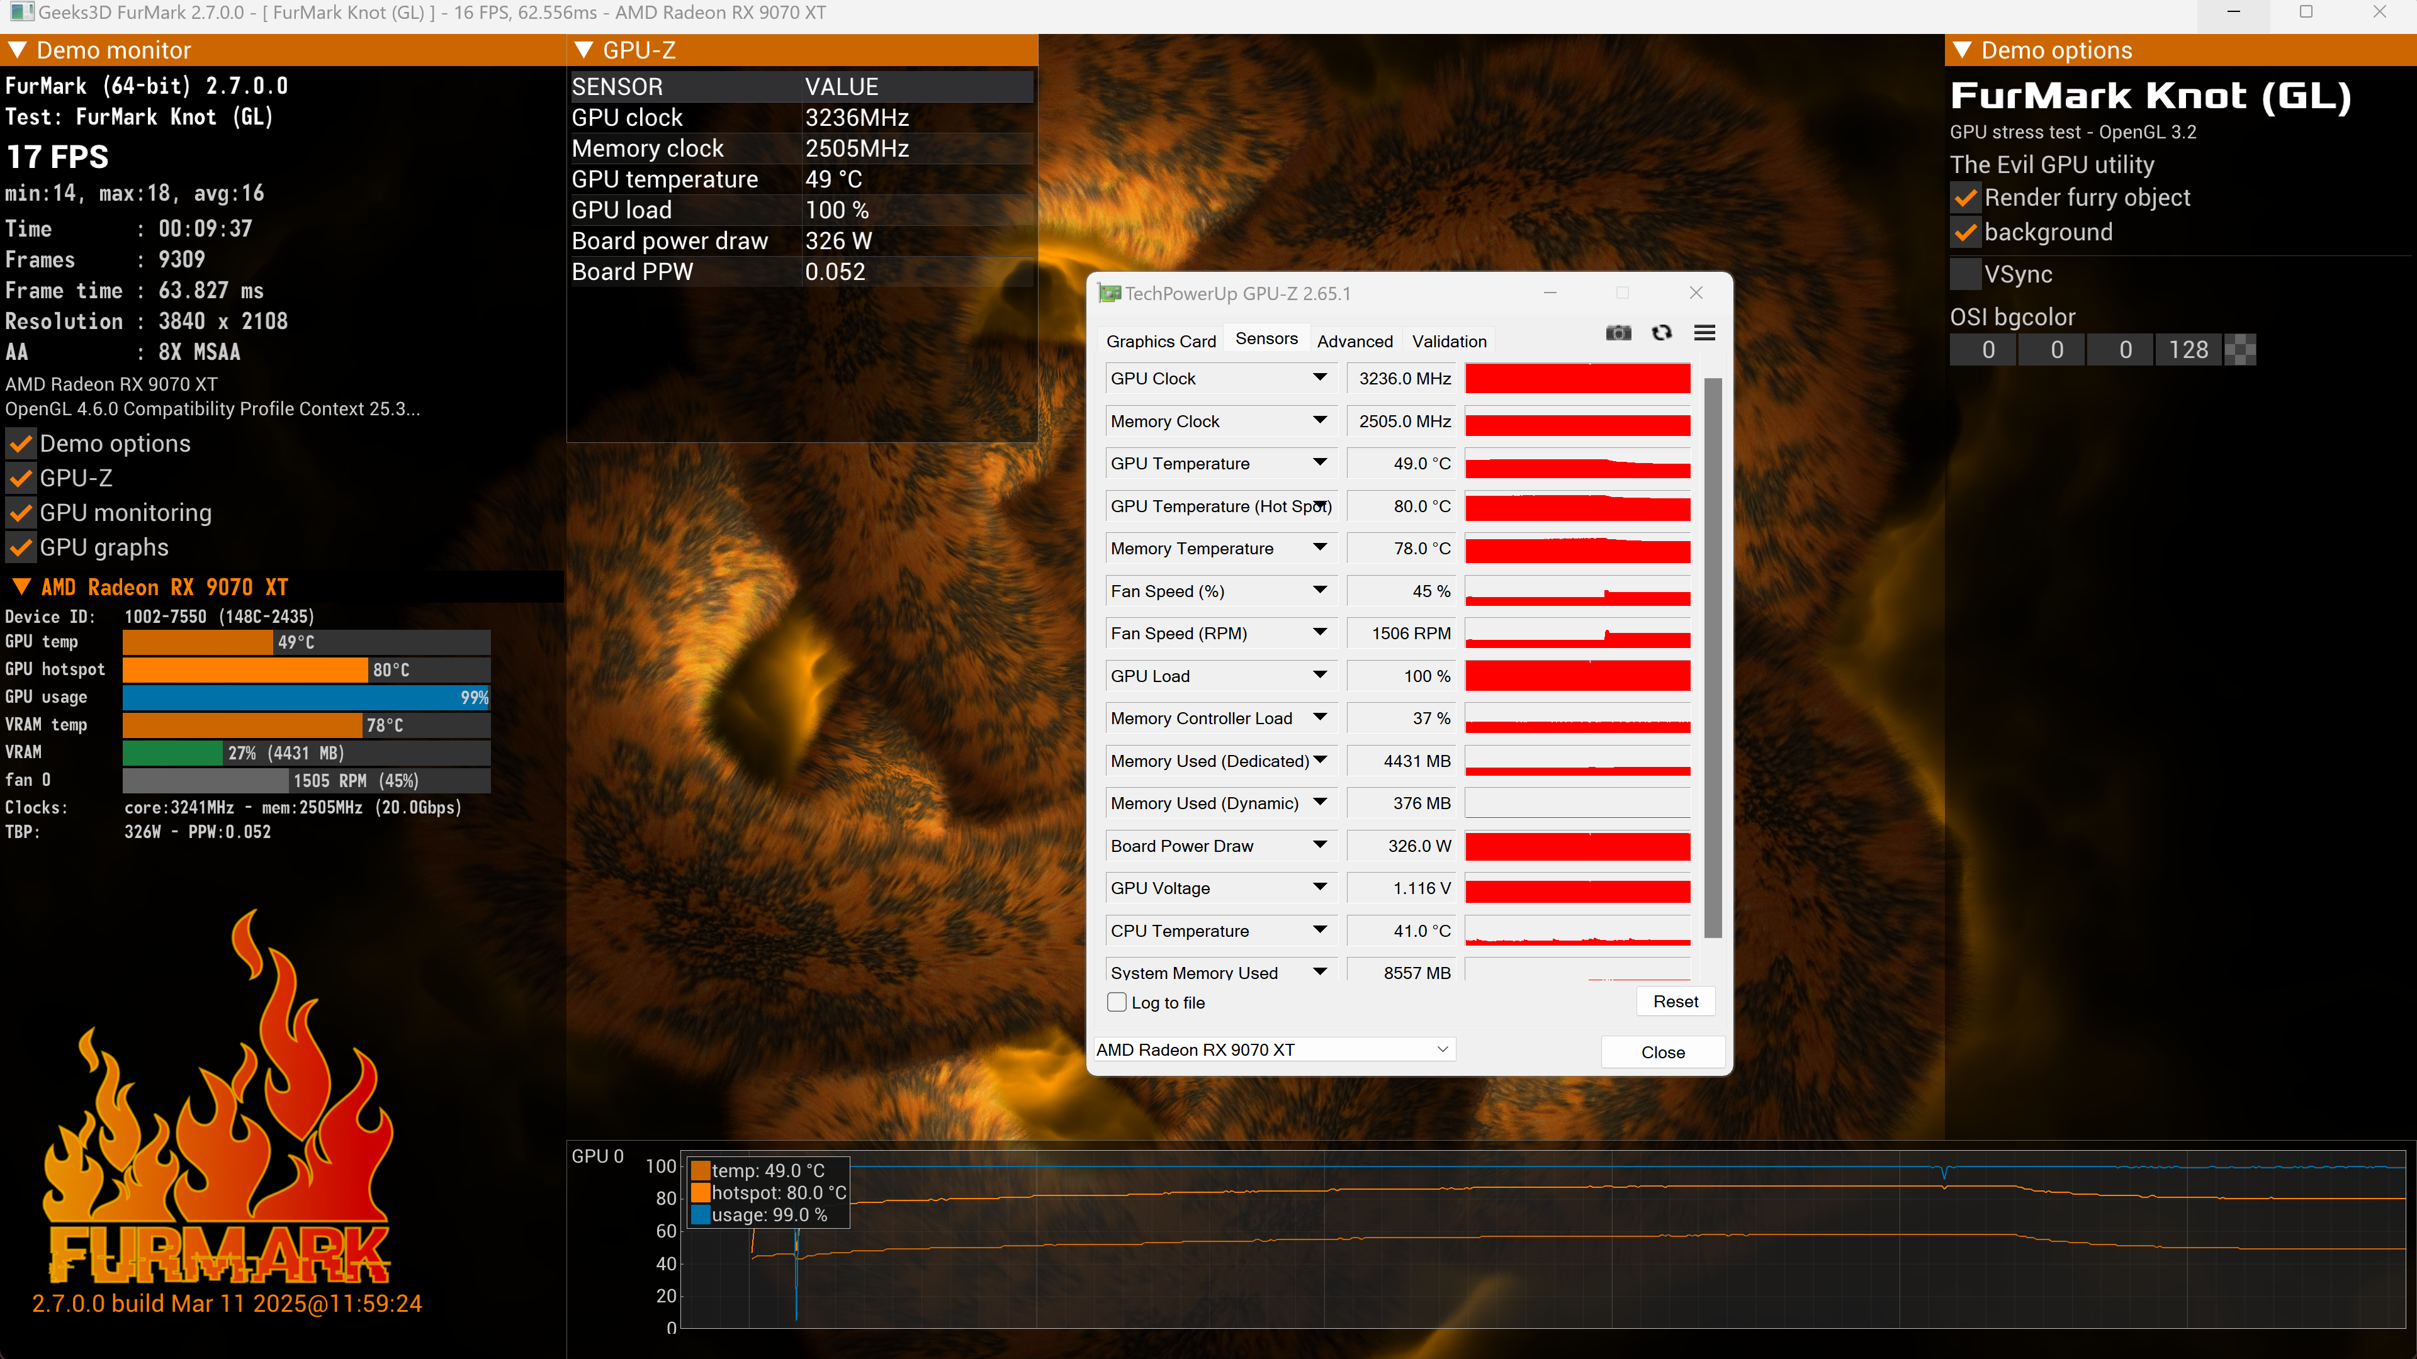Select the Sensors tab in GPU-Z

pos(1266,340)
